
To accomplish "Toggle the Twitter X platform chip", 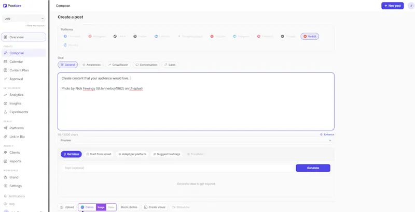I will click(x=140, y=36).
